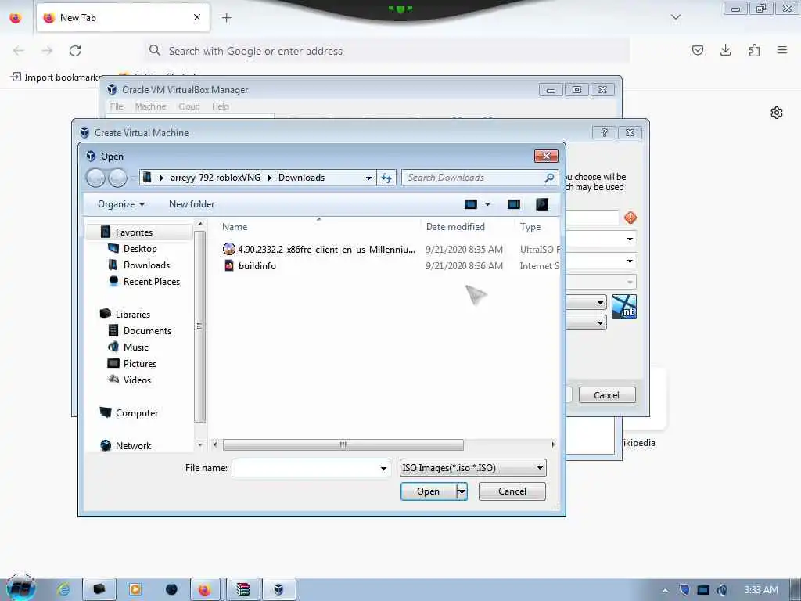Click the Import bookmarks link

[56, 77]
